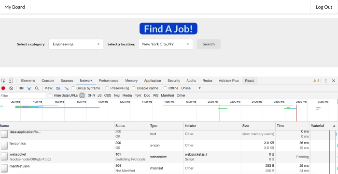The height and width of the screenshot is (174, 338).
Task: Show overview waterfall view icon
Action: 66,88
